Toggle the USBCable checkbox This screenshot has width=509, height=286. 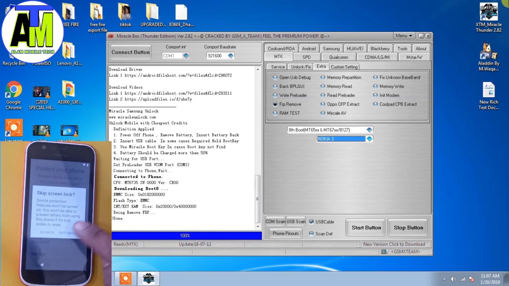311,222
